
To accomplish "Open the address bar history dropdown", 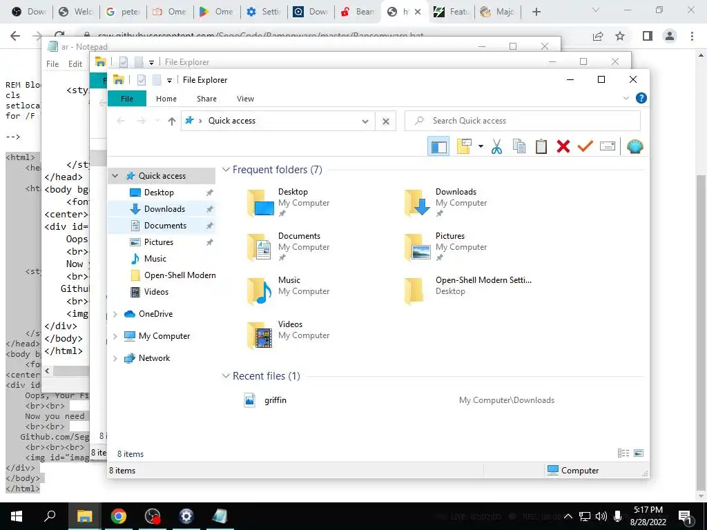I will [365, 121].
